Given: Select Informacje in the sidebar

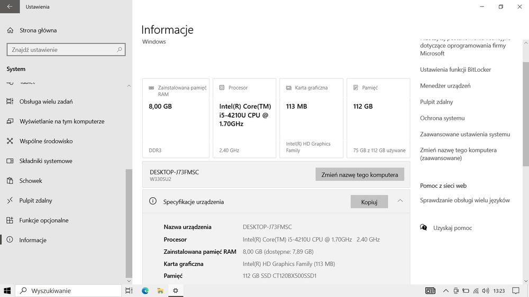Looking at the screenshot, I should click(33, 240).
